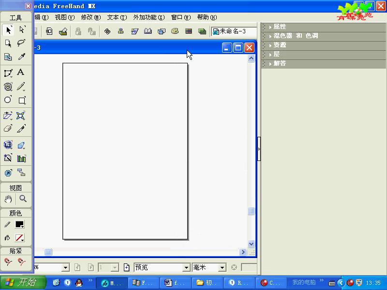The height and width of the screenshot is (290, 387).
Task: Open the 外加功能 menu
Action: tap(149, 17)
